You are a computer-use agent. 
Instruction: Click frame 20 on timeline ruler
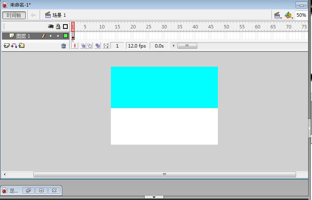click(133, 27)
